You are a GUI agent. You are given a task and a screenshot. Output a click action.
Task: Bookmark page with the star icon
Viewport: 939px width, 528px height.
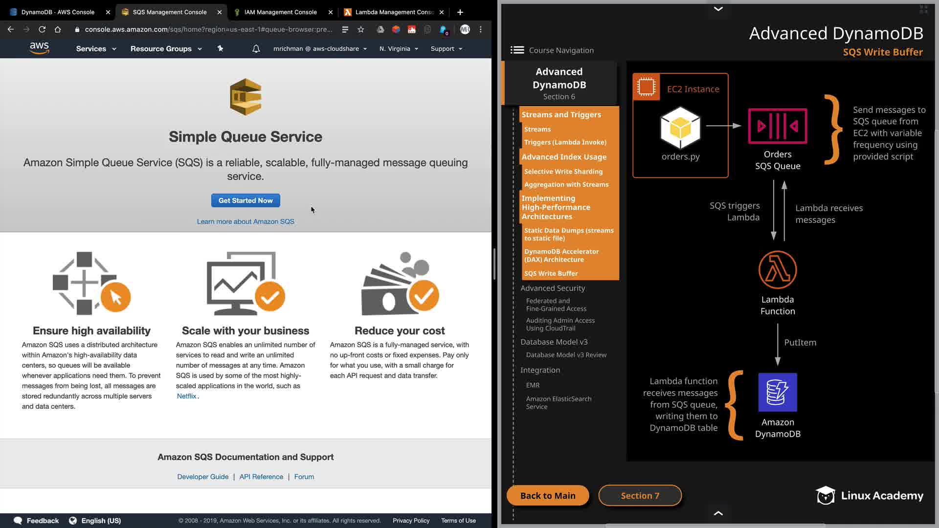point(361,29)
